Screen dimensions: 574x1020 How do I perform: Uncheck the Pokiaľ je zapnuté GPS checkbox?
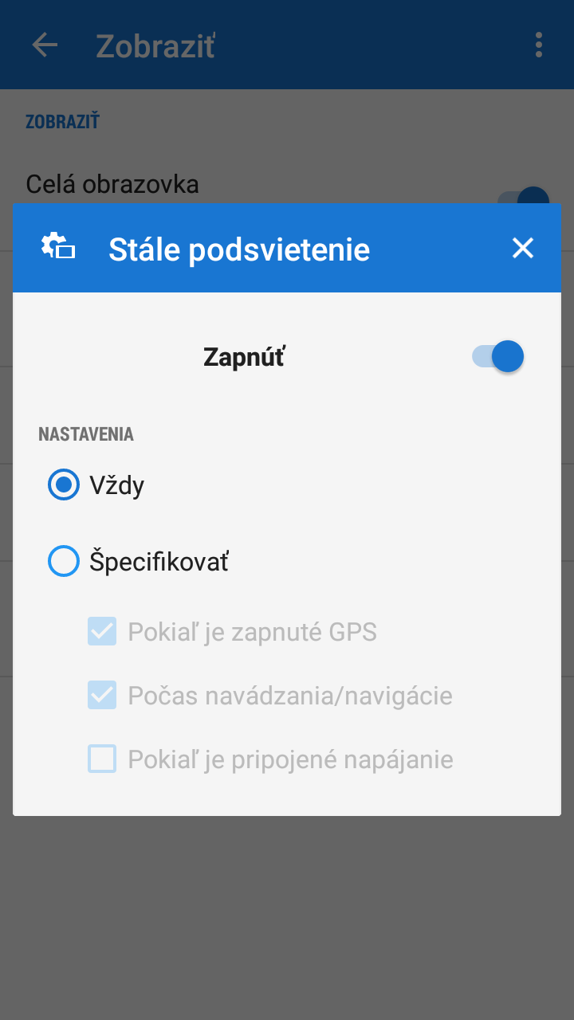[102, 632]
